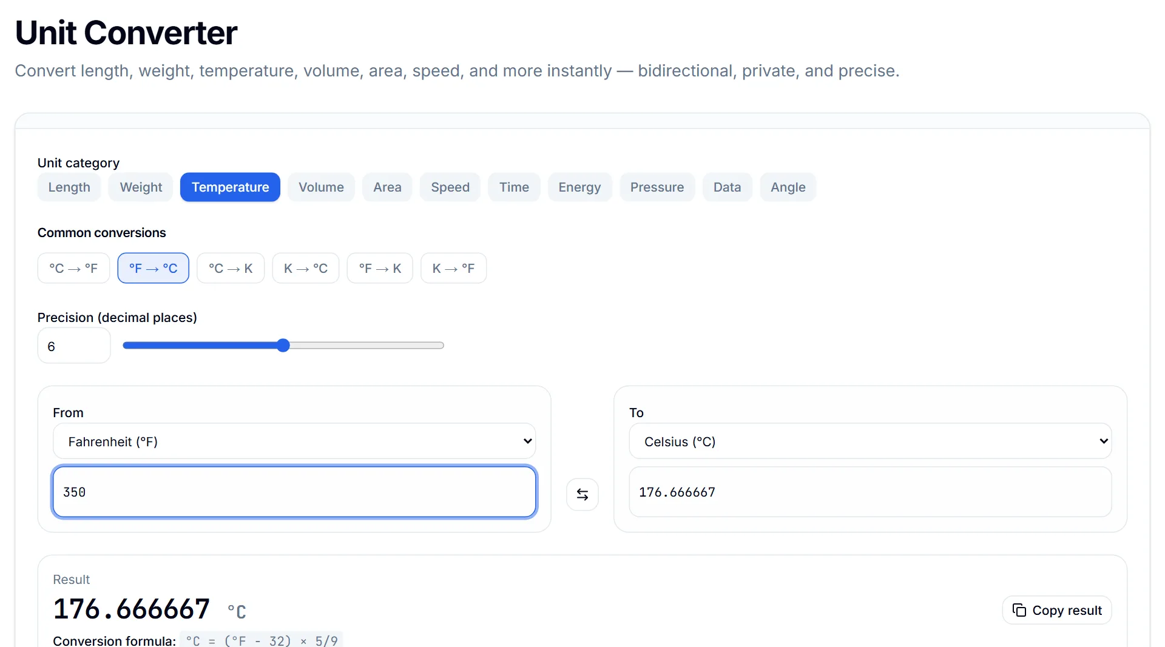This screenshot has height=647, width=1165.
Task: Switch to the Volume category
Action: click(321, 187)
